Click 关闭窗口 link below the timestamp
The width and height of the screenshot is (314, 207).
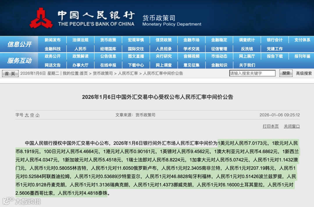(291, 126)
